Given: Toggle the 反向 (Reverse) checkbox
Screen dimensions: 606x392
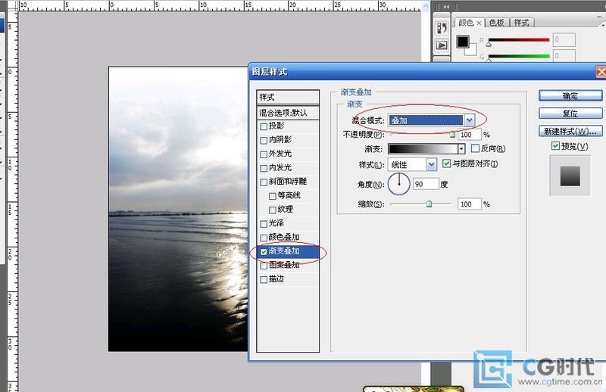Looking at the screenshot, I should (x=475, y=149).
